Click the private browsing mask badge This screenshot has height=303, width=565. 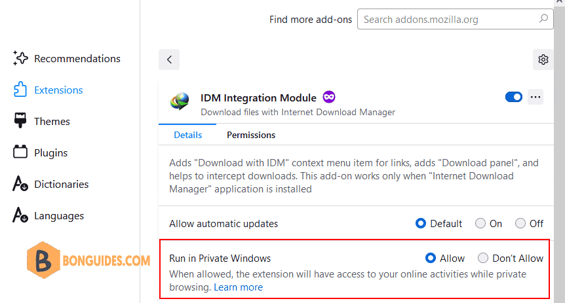tap(329, 97)
